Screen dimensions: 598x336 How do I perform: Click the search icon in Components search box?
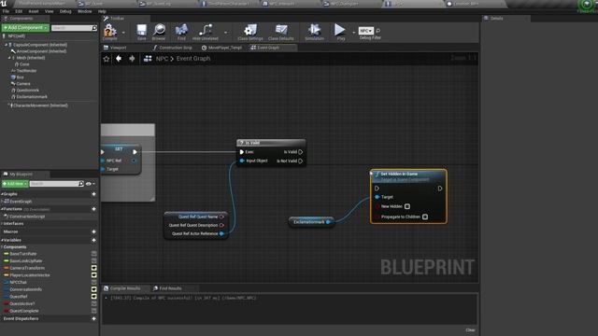[94, 28]
